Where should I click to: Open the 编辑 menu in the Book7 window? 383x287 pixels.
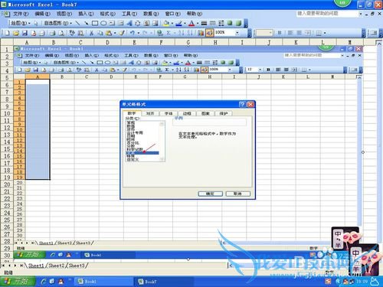(x=42, y=14)
